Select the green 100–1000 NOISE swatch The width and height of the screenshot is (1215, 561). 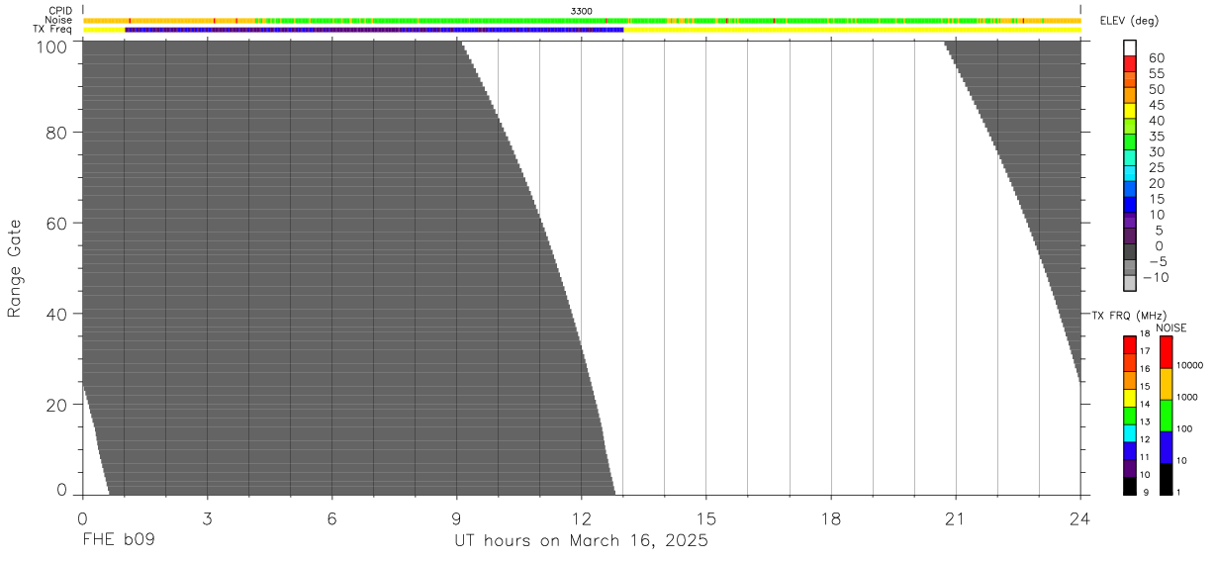[1166, 416]
